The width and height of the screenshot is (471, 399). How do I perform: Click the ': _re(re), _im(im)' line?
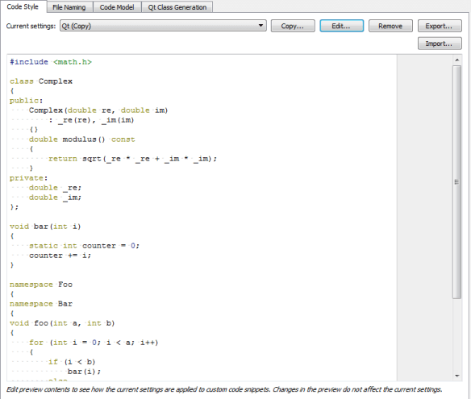(x=91, y=120)
